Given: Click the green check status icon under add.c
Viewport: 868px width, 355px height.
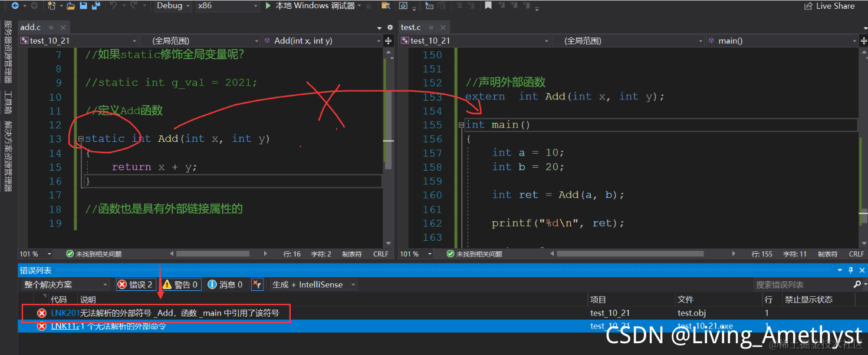Looking at the screenshot, I should point(70,254).
